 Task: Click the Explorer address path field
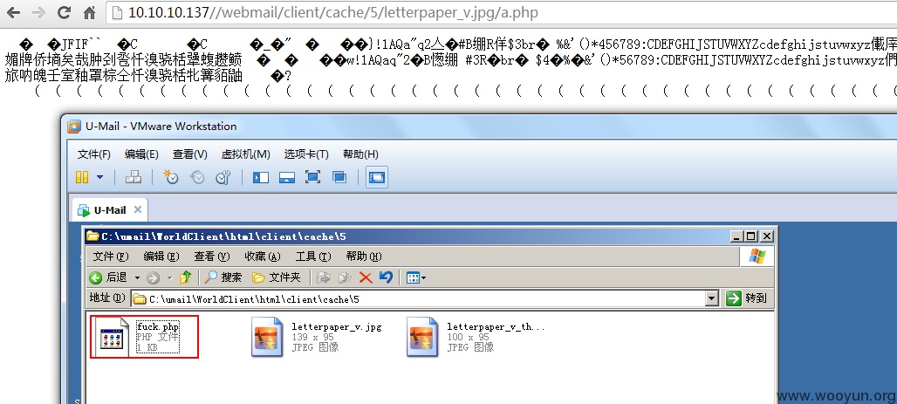419,298
